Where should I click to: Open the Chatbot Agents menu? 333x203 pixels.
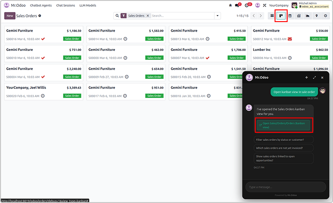click(40, 5)
